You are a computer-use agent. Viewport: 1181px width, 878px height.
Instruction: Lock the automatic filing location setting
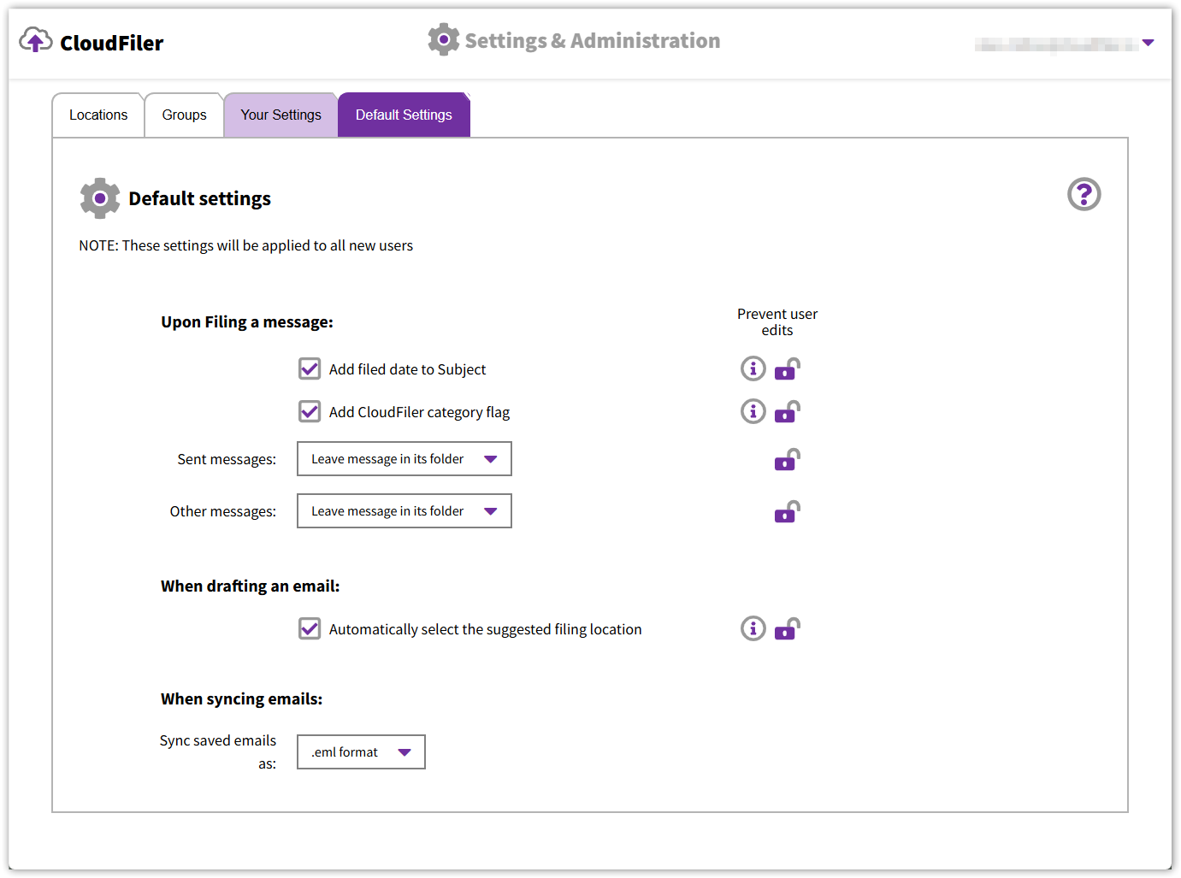[787, 629]
